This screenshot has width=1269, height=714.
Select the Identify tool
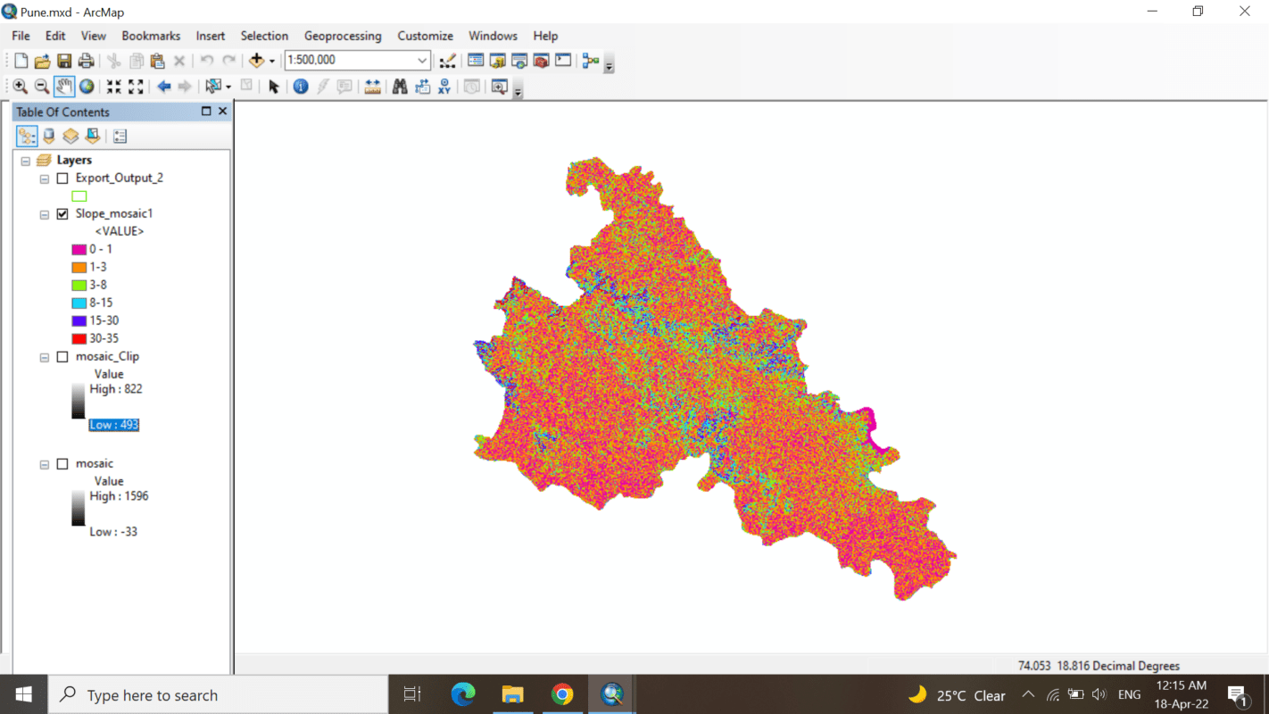pos(299,87)
